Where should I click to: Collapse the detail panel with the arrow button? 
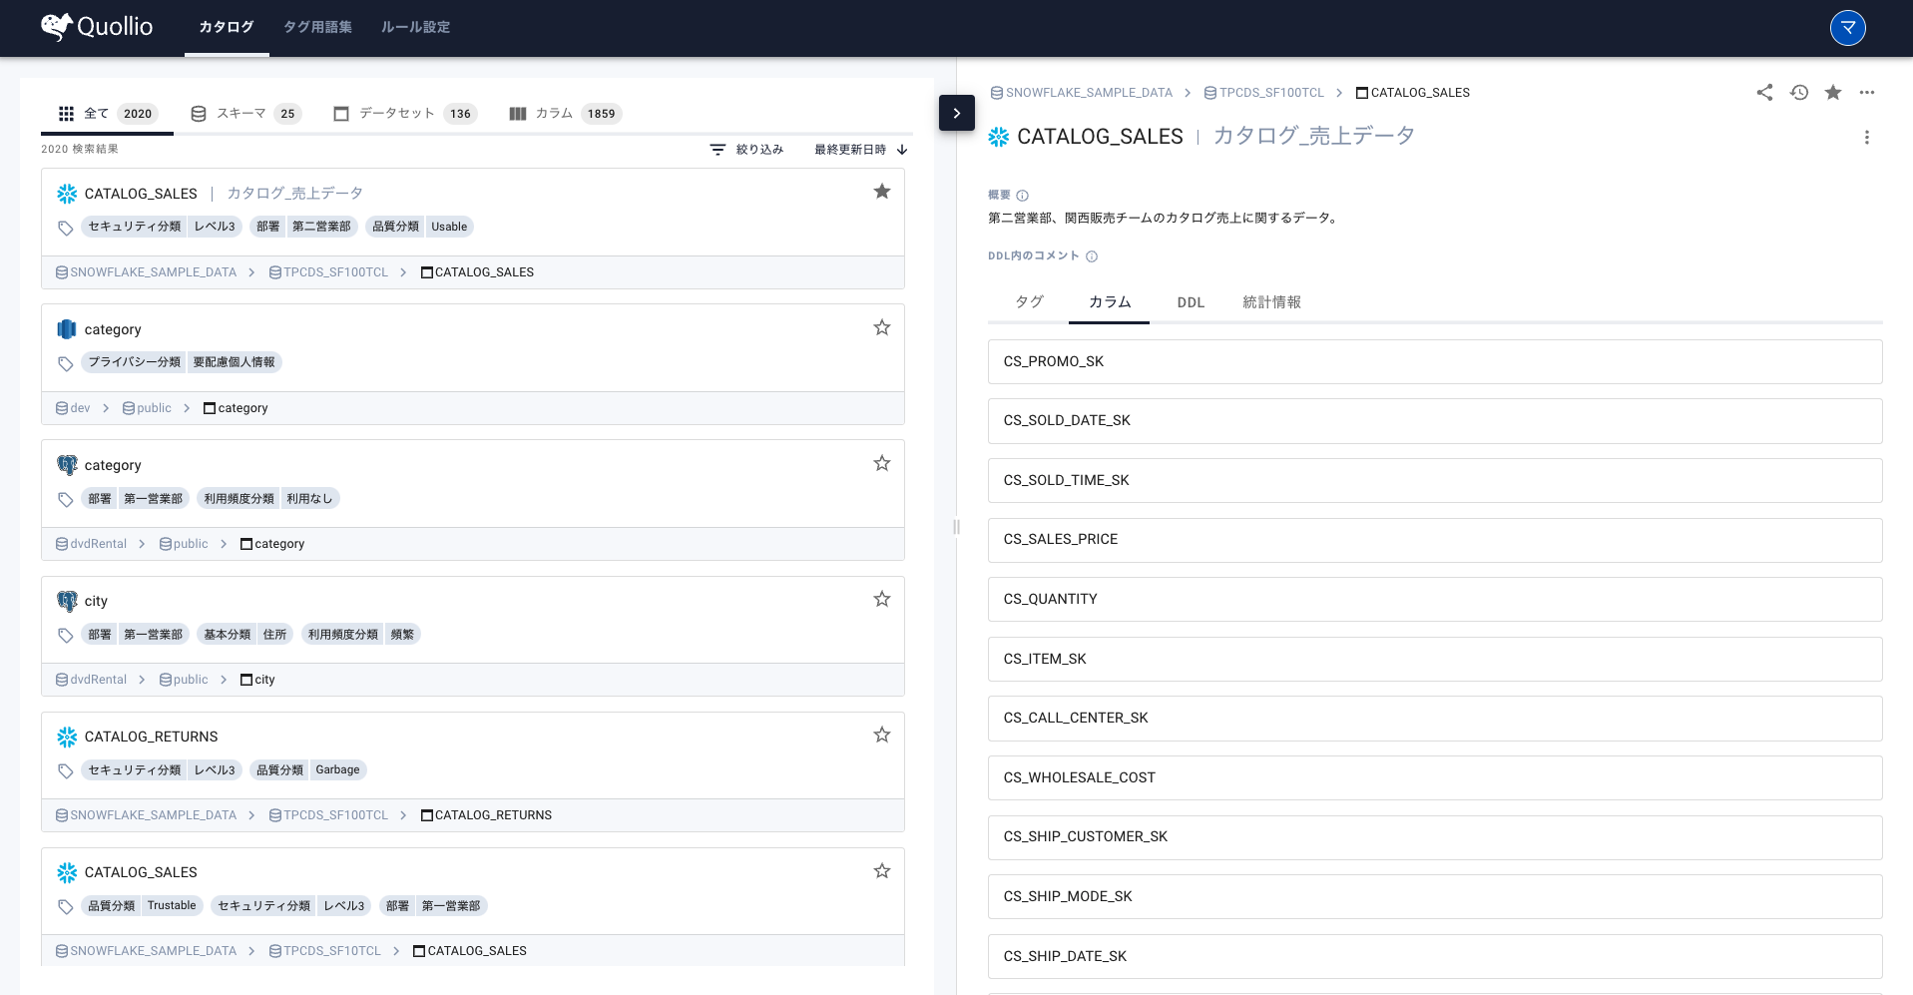[956, 113]
